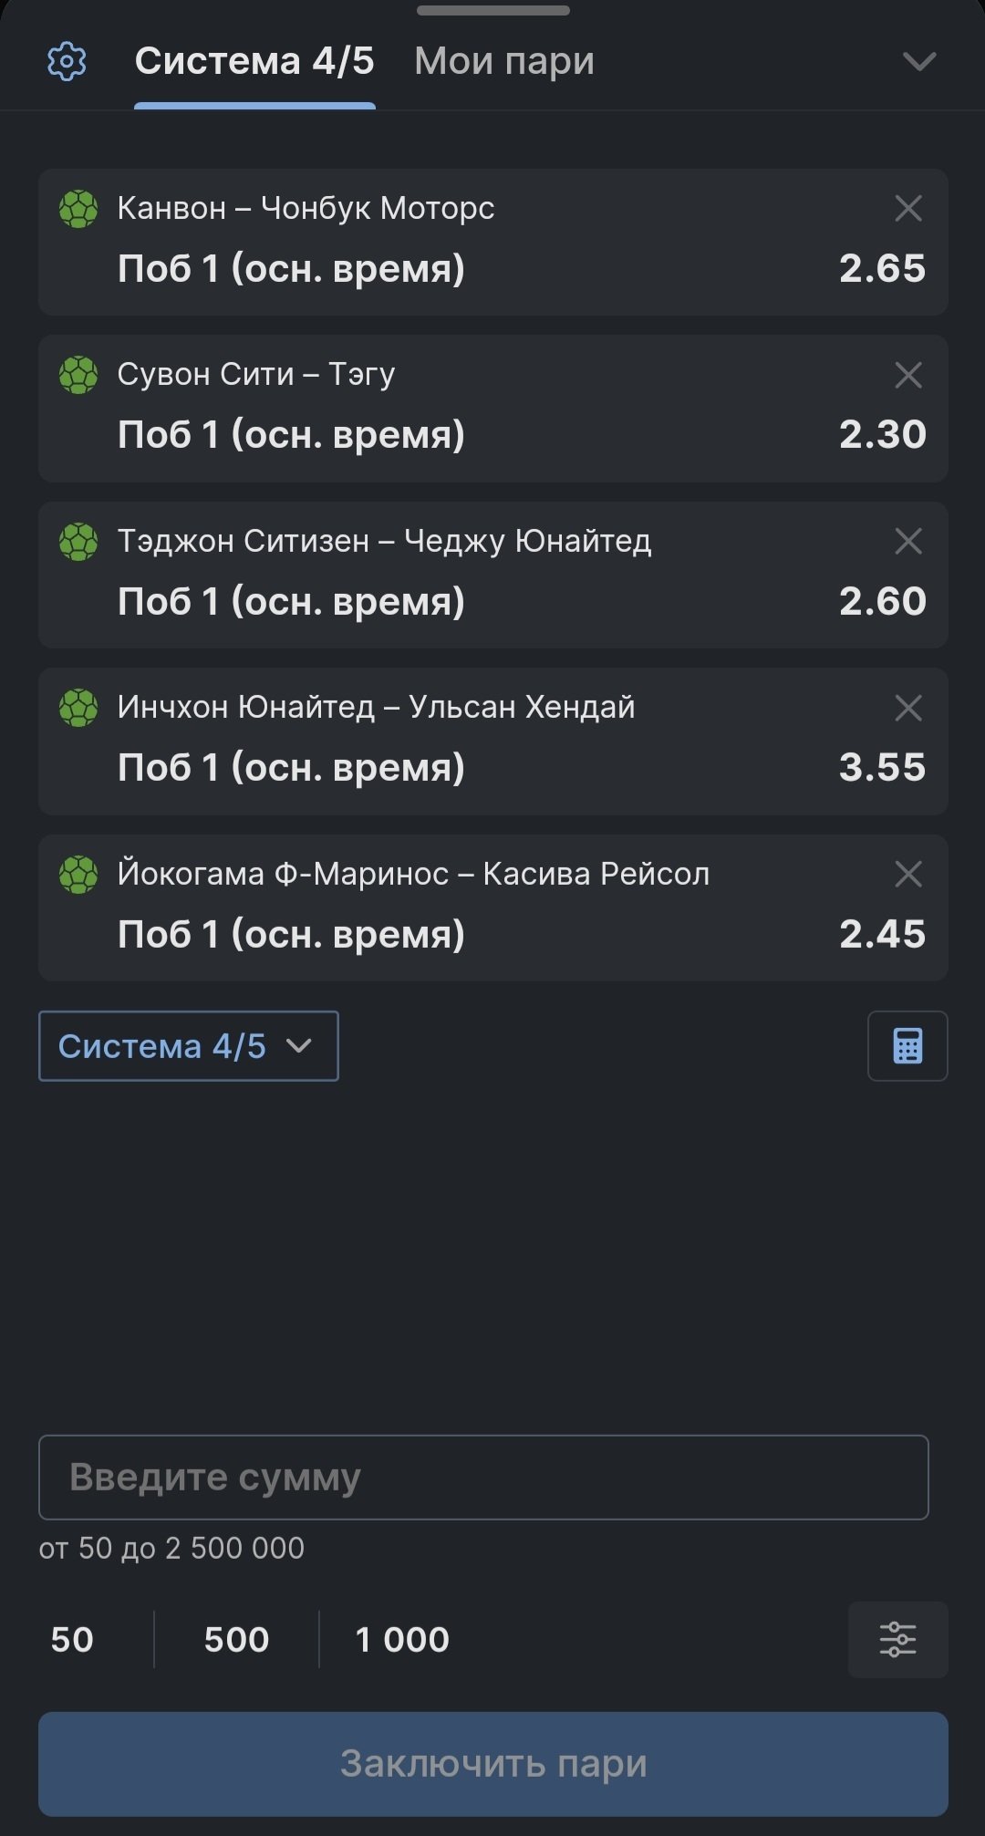Image resolution: width=985 pixels, height=1836 pixels.
Task: Expand the Система 4/5 bet type dropdown
Action: point(188,1046)
